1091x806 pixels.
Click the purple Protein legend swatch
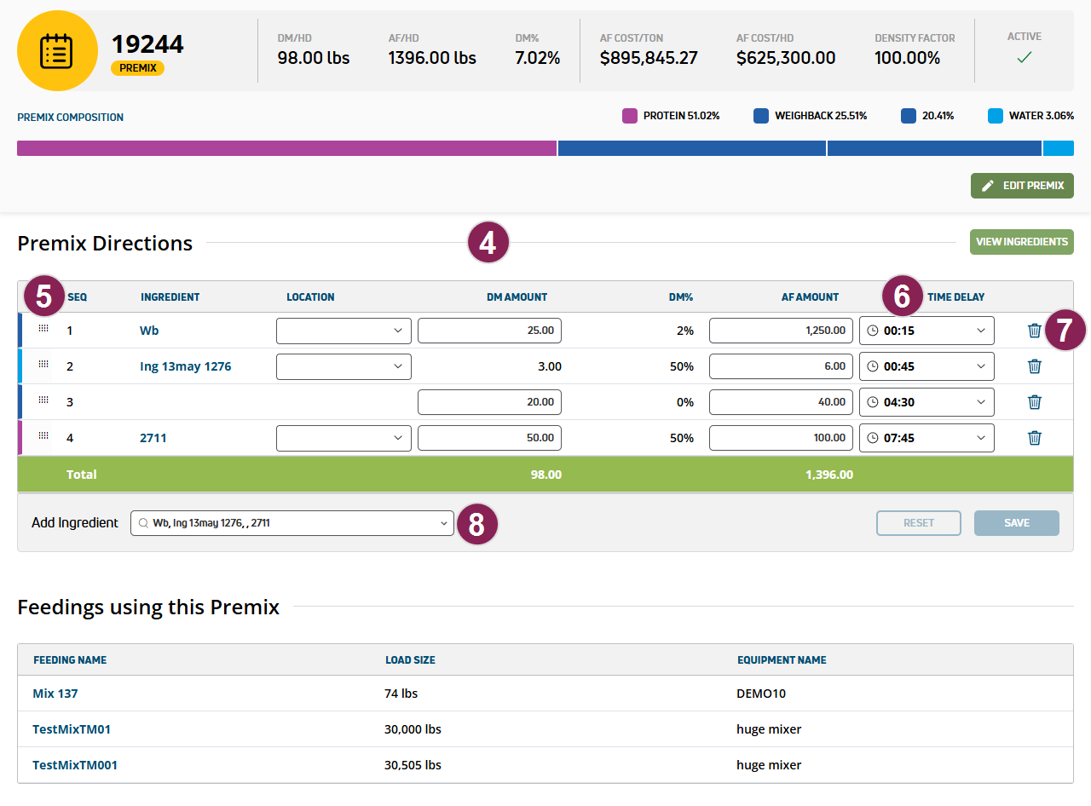pyautogui.click(x=630, y=116)
